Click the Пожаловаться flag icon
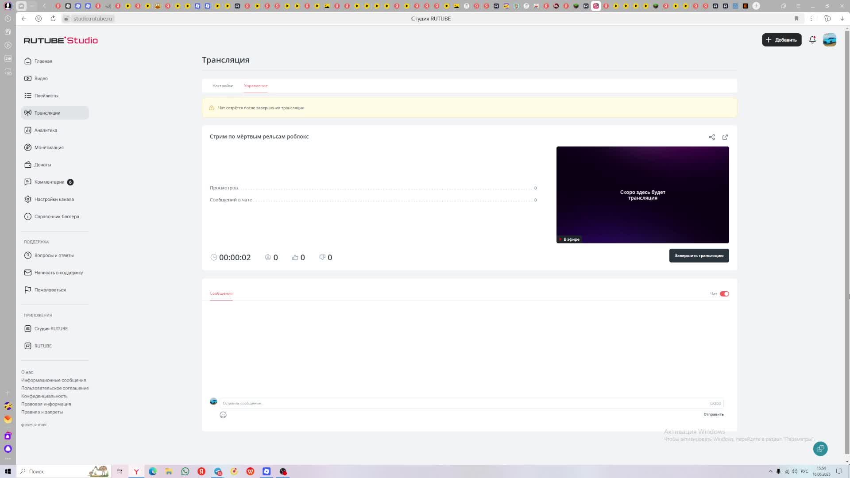Screen dimensions: 850x478 28,290
